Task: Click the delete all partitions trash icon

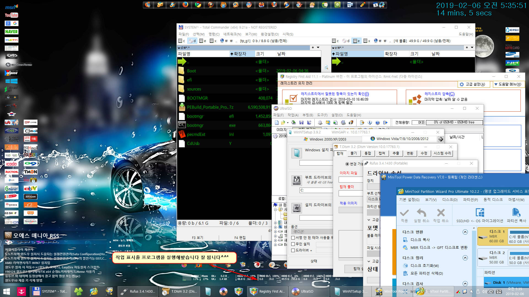Action: click(405, 273)
